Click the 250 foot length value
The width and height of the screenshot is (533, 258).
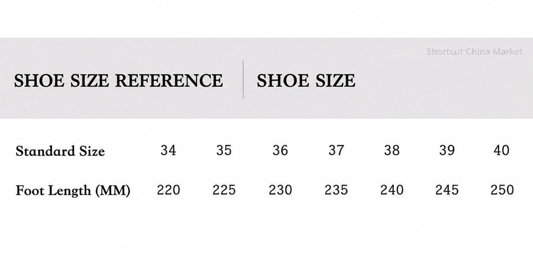502,190
